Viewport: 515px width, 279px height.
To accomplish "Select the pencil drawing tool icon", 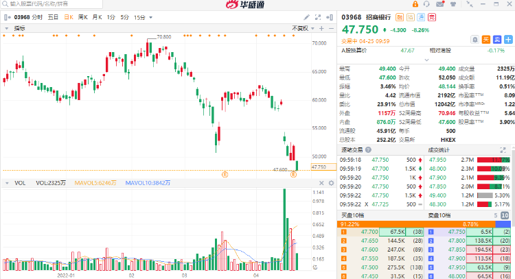I will click(x=306, y=17).
